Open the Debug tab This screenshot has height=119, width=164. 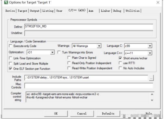click(117, 11)
